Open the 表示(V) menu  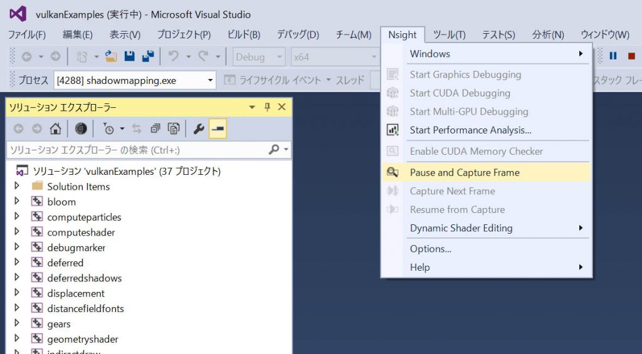125,35
